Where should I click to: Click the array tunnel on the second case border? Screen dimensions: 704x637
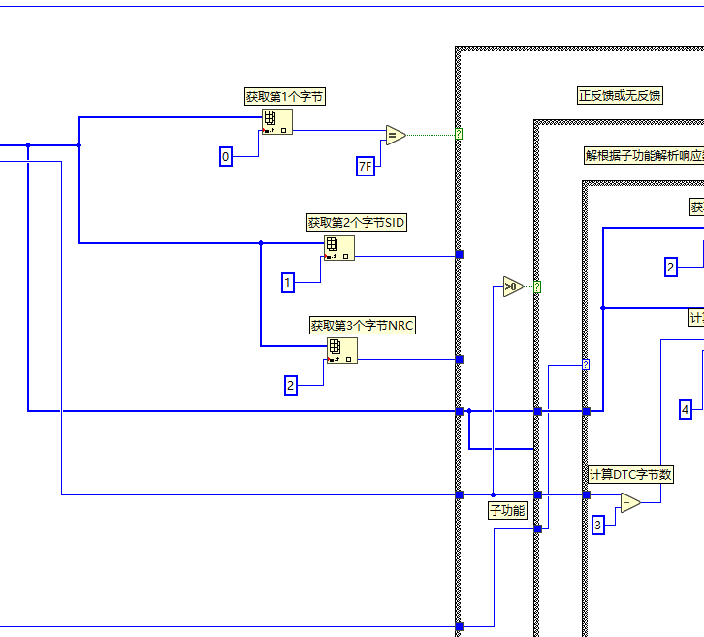[x=538, y=412]
